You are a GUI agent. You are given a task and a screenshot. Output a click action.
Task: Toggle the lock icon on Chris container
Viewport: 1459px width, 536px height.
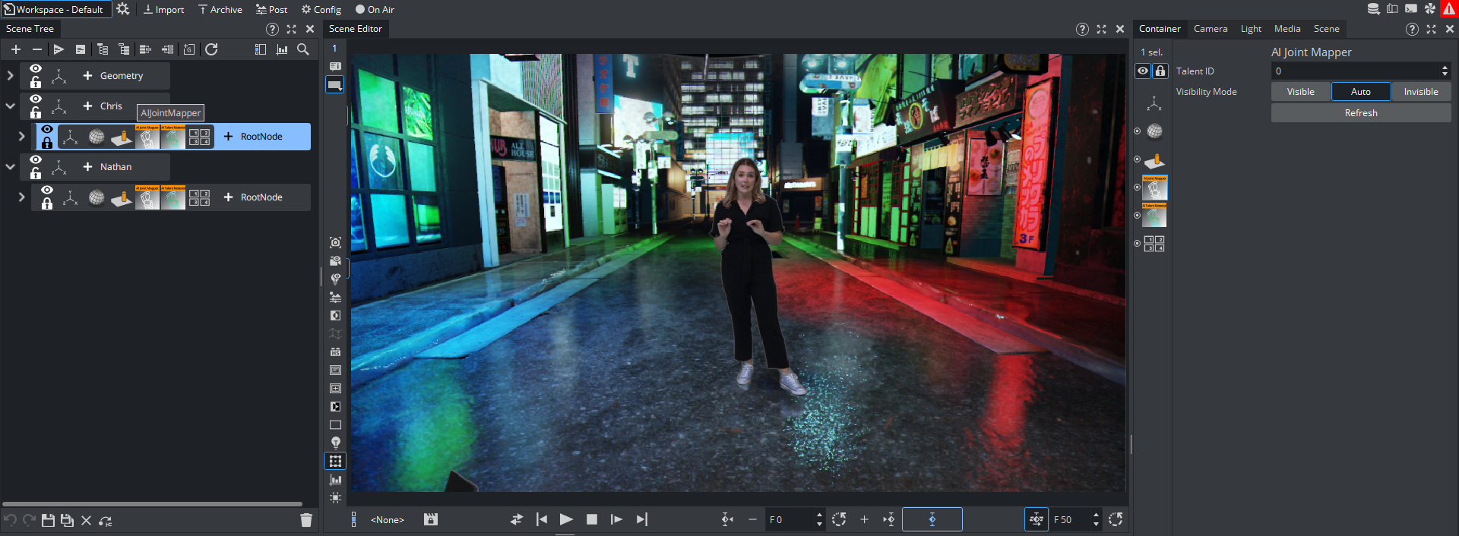(36, 113)
